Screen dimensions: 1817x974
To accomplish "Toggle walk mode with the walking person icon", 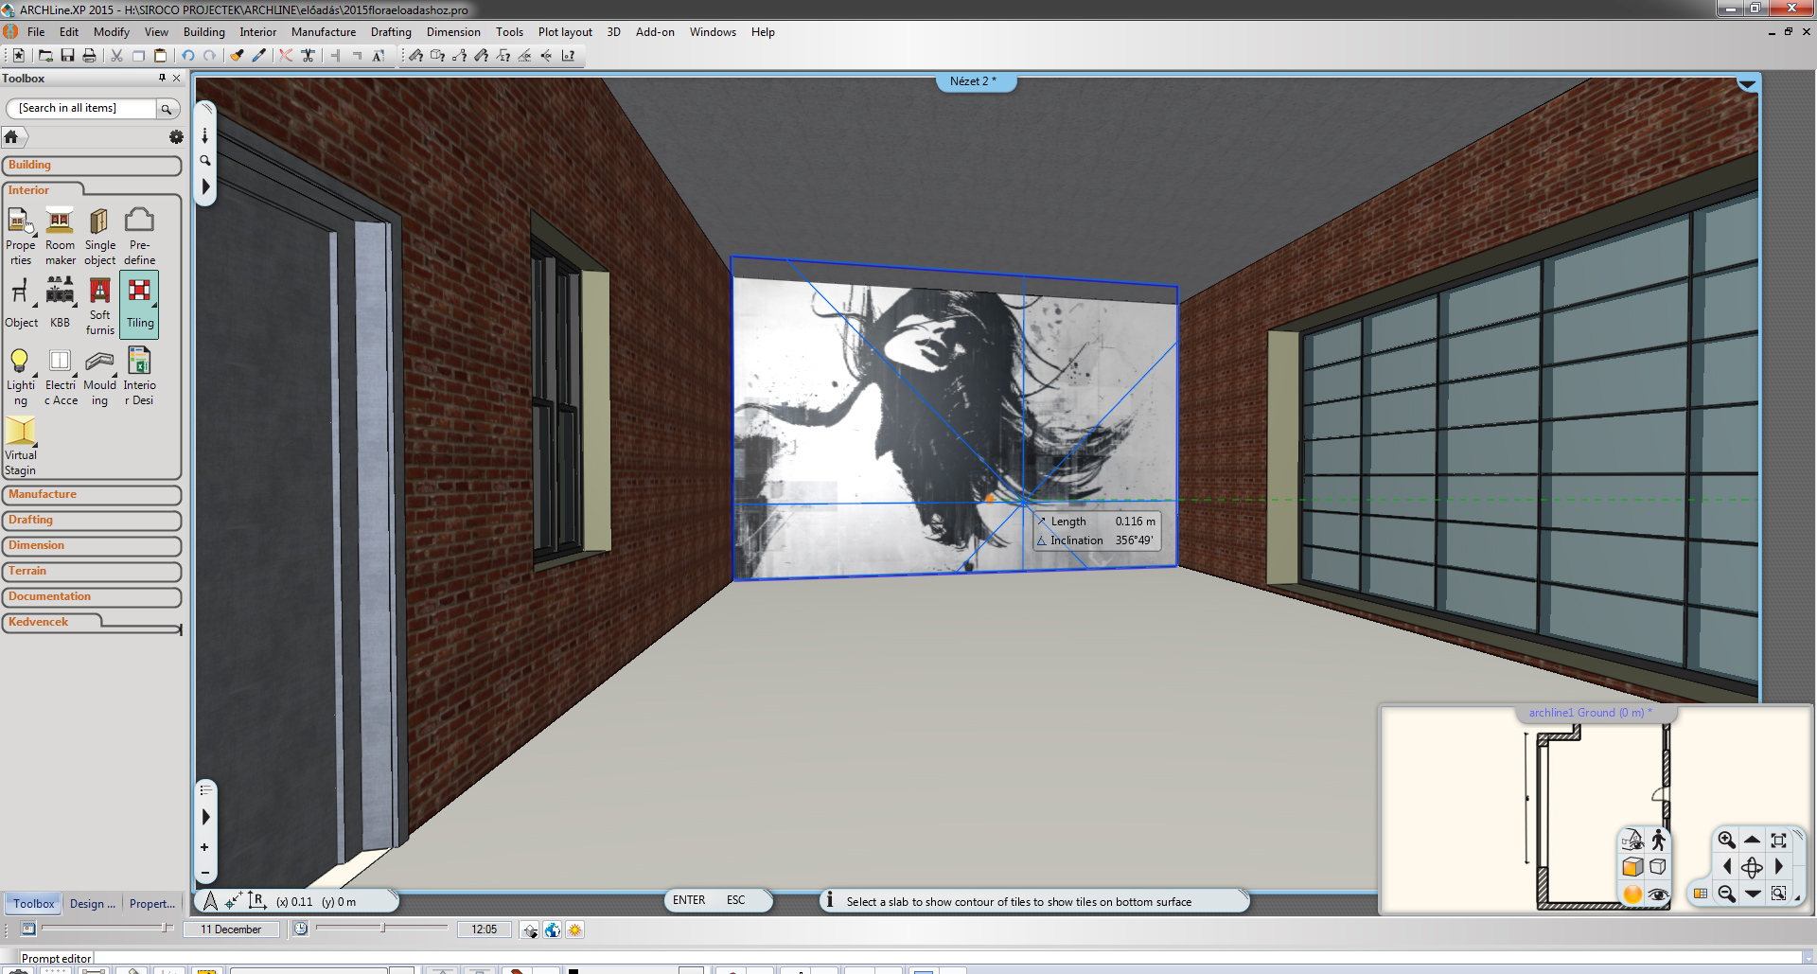I will (x=1658, y=840).
